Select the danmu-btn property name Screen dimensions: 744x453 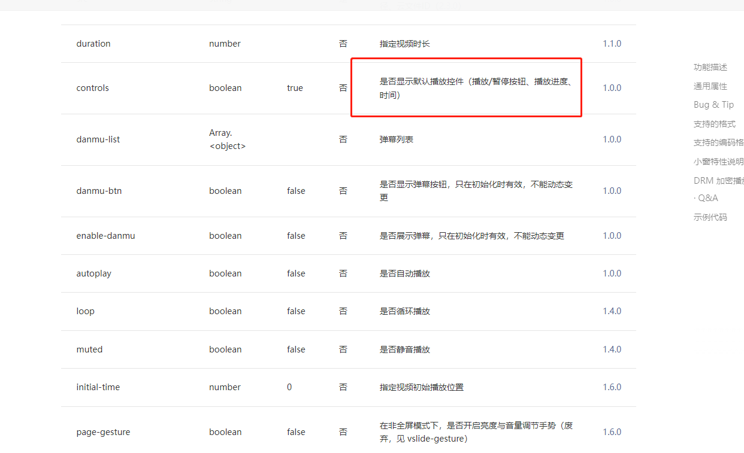(98, 191)
